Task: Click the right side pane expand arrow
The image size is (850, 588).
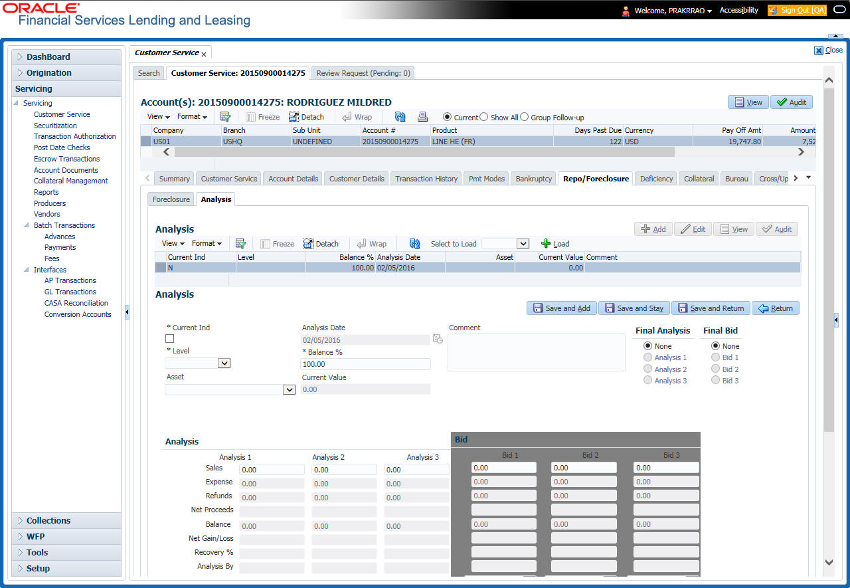Action: pyautogui.click(x=836, y=320)
